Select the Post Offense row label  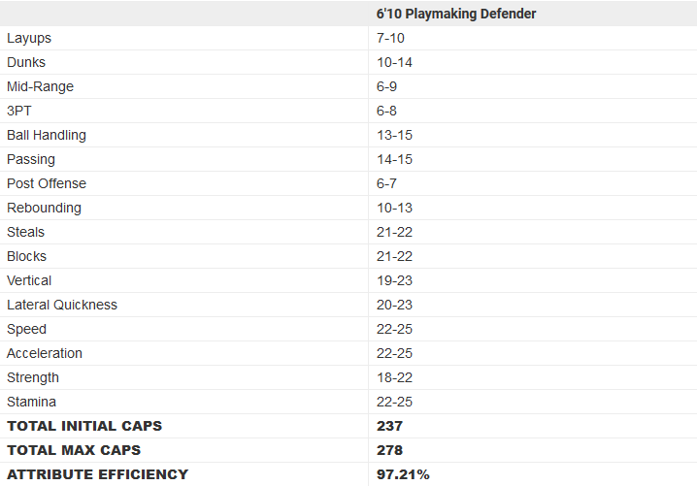pos(47,183)
